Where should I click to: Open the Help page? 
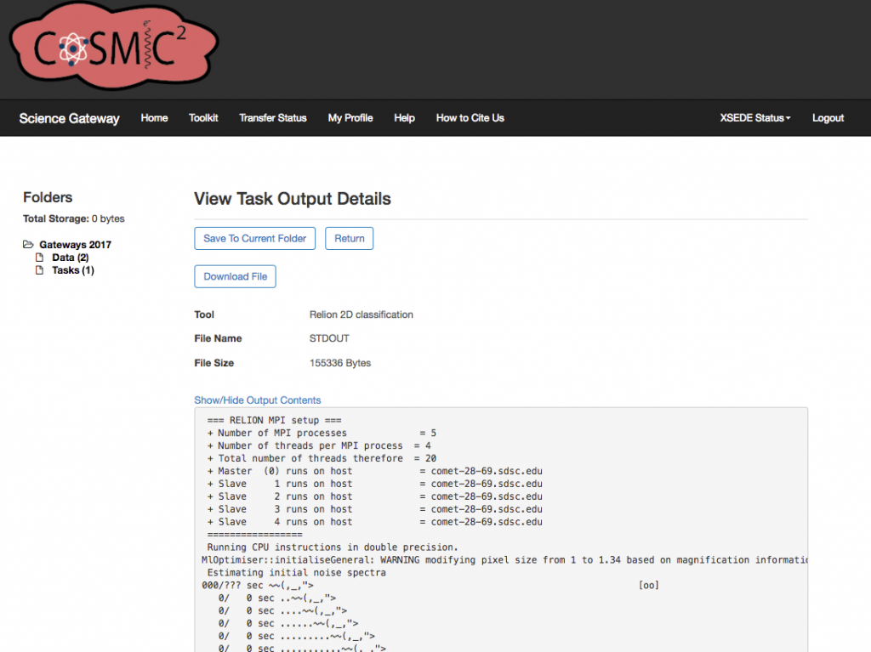point(404,118)
